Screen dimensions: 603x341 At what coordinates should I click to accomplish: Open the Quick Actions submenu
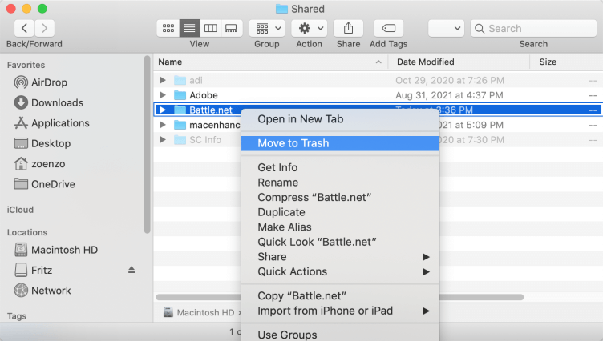340,271
